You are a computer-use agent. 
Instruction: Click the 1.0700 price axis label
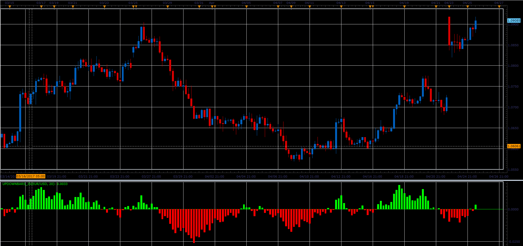(x=513, y=107)
